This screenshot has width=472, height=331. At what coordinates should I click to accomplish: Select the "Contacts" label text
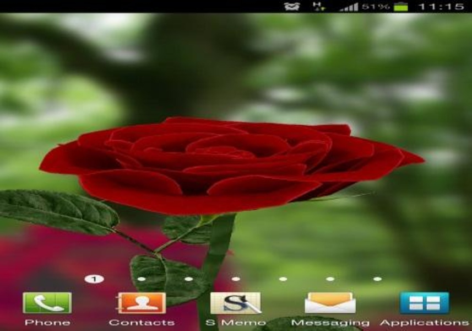point(142,323)
